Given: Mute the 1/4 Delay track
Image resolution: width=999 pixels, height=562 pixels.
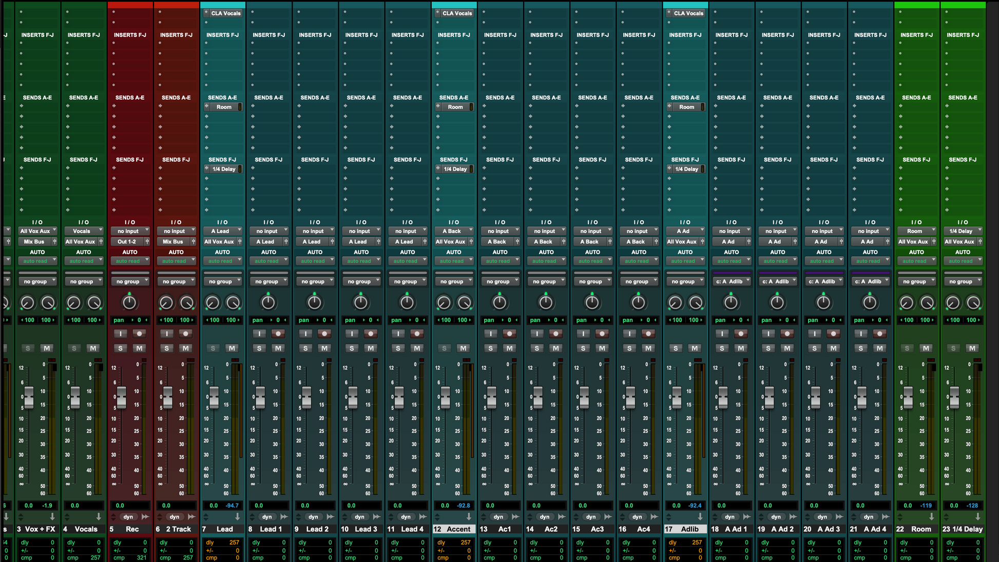Looking at the screenshot, I should pyautogui.click(x=972, y=348).
